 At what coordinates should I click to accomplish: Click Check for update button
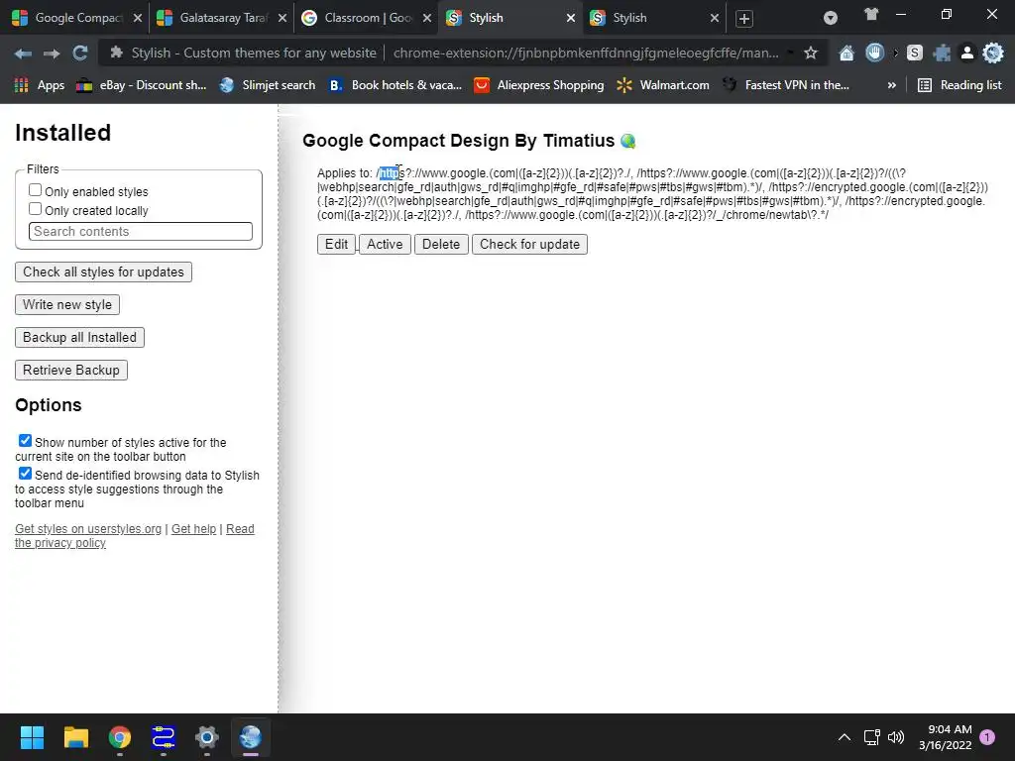click(529, 244)
